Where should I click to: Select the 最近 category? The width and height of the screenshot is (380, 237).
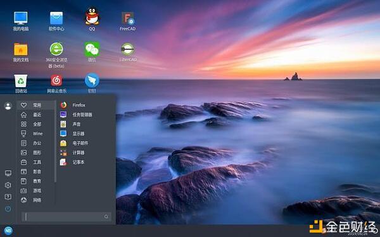tap(36, 114)
